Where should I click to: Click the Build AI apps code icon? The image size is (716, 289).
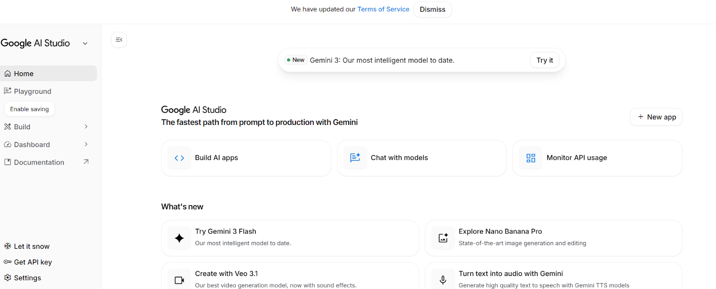pos(179,158)
